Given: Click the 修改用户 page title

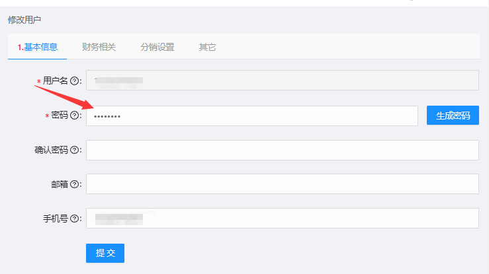Looking at the screenshot, I should [24, 20].
